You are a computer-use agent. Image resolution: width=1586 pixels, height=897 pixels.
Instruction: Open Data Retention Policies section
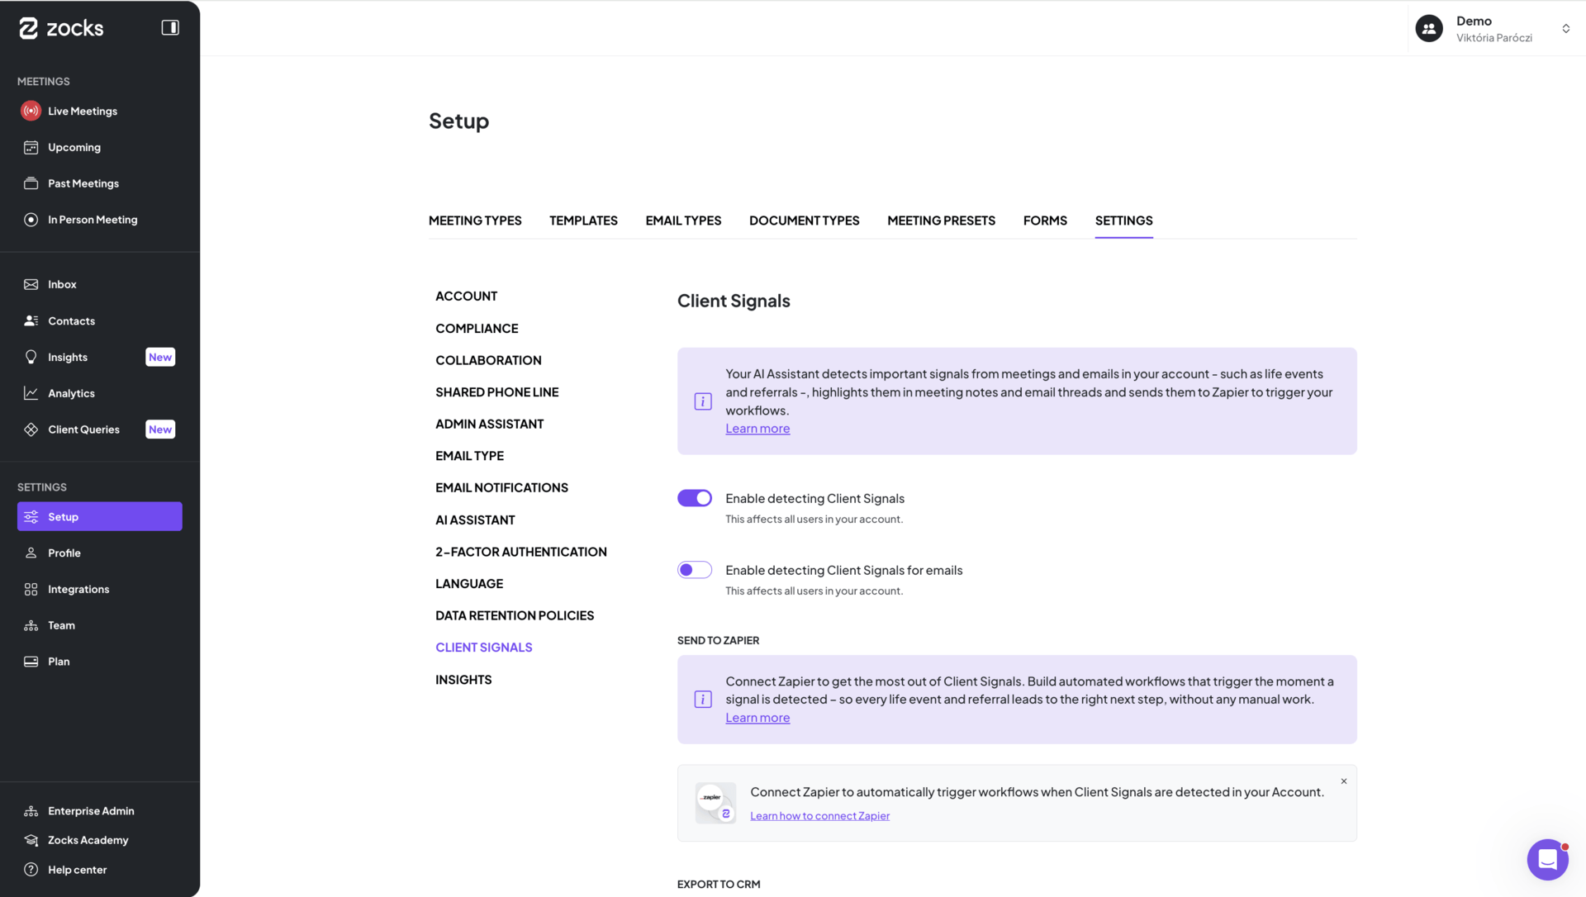[515, 616]
